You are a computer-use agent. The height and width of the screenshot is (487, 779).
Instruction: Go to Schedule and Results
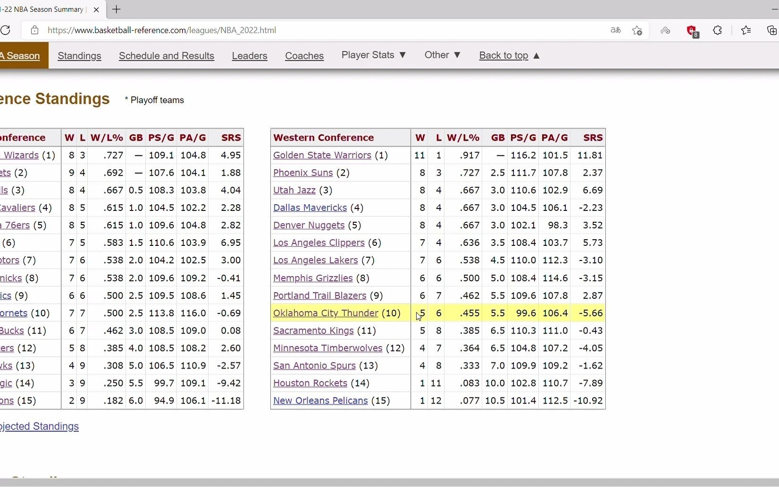[167, 56]
